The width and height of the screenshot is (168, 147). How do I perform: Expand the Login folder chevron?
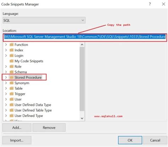6,56
